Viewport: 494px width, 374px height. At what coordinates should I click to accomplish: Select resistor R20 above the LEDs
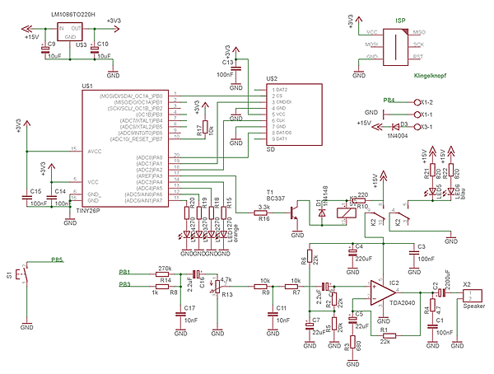click(x=187, y=213)
